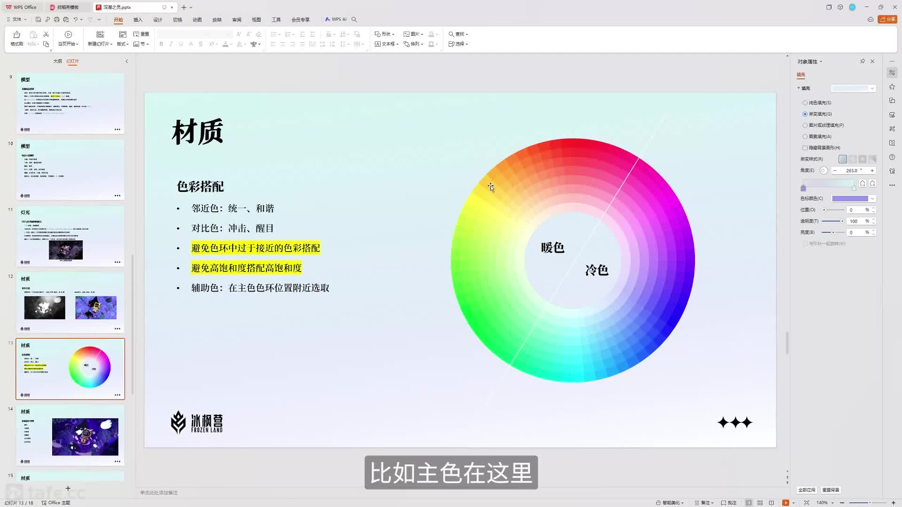The image size is (902, 507).
Task: Open the 色标颜色(C) color dropdown
Action: (854, 199)
